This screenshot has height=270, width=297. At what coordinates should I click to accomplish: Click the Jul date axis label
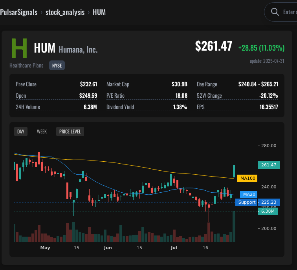coord(174,248)
